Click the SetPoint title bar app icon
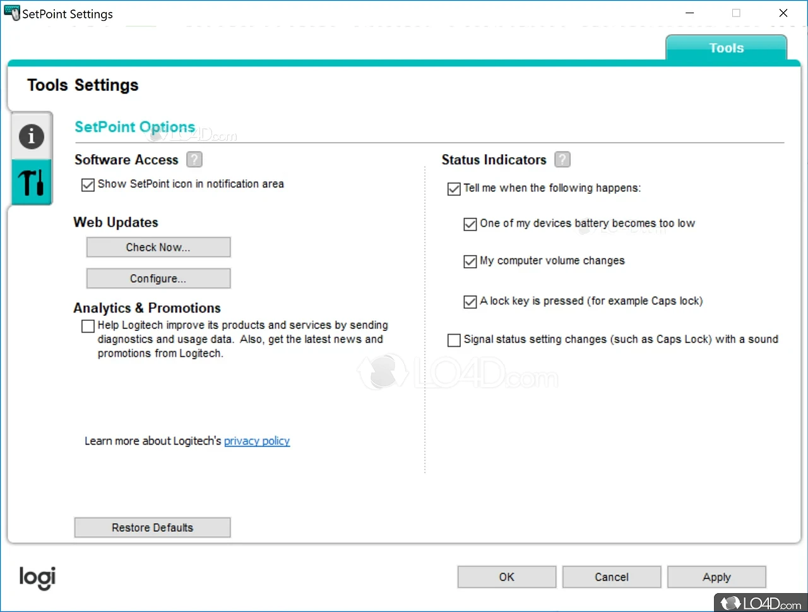The image size is (808, 612). (11, 13)
